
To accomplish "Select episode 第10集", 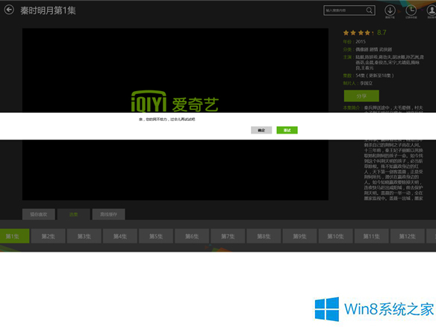I will click(336, 236).
